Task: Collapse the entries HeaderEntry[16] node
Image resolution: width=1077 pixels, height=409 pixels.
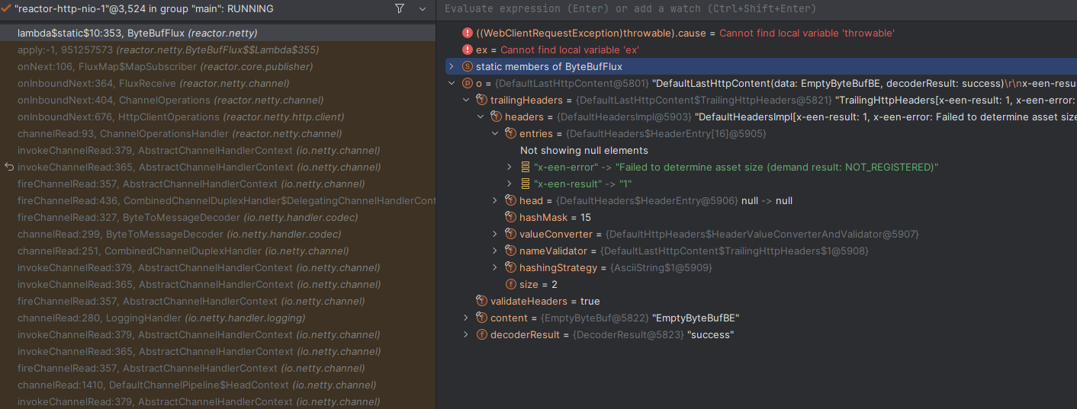Action: [x=495, y=134]
